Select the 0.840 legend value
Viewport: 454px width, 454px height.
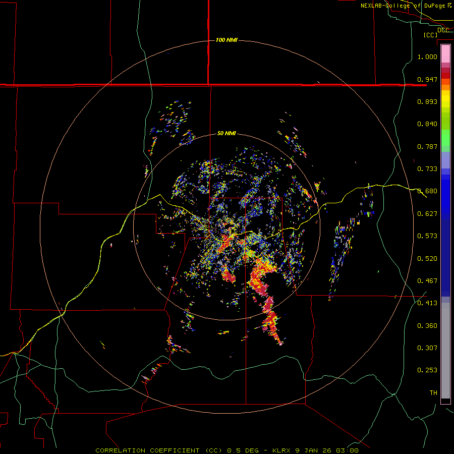427,124
